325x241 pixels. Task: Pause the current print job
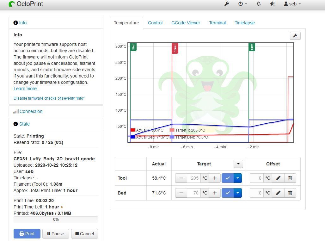[x=56, y=234]
